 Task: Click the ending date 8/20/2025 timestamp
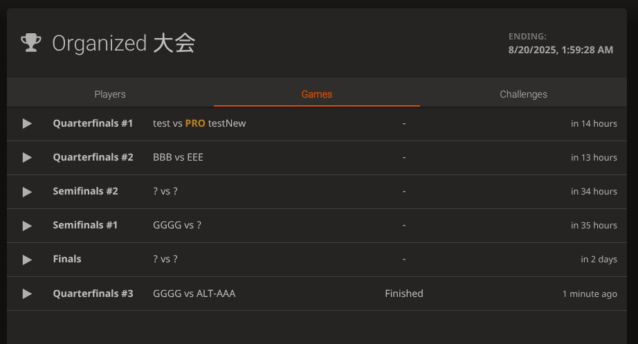560,50
